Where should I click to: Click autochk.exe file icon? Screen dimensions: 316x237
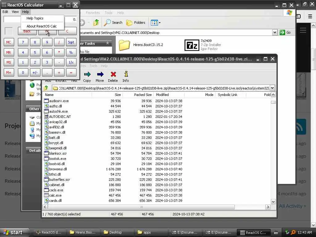[46, 111]
